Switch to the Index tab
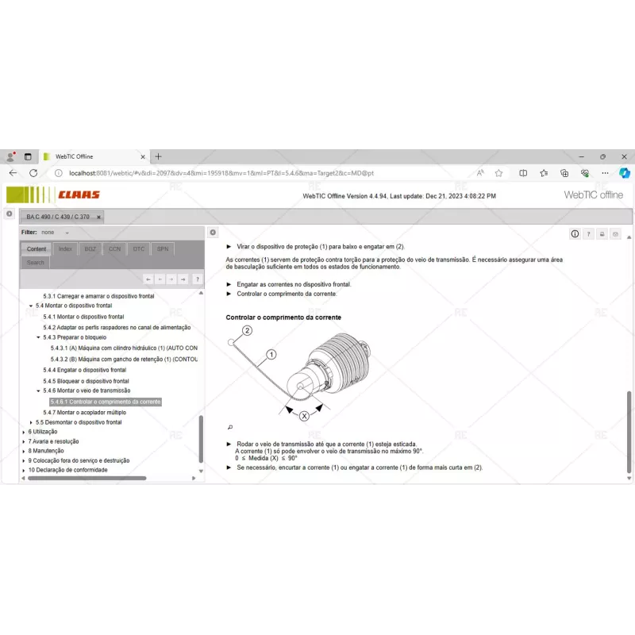The height and width of the screenshot is (635, 635). click(65, 248)
